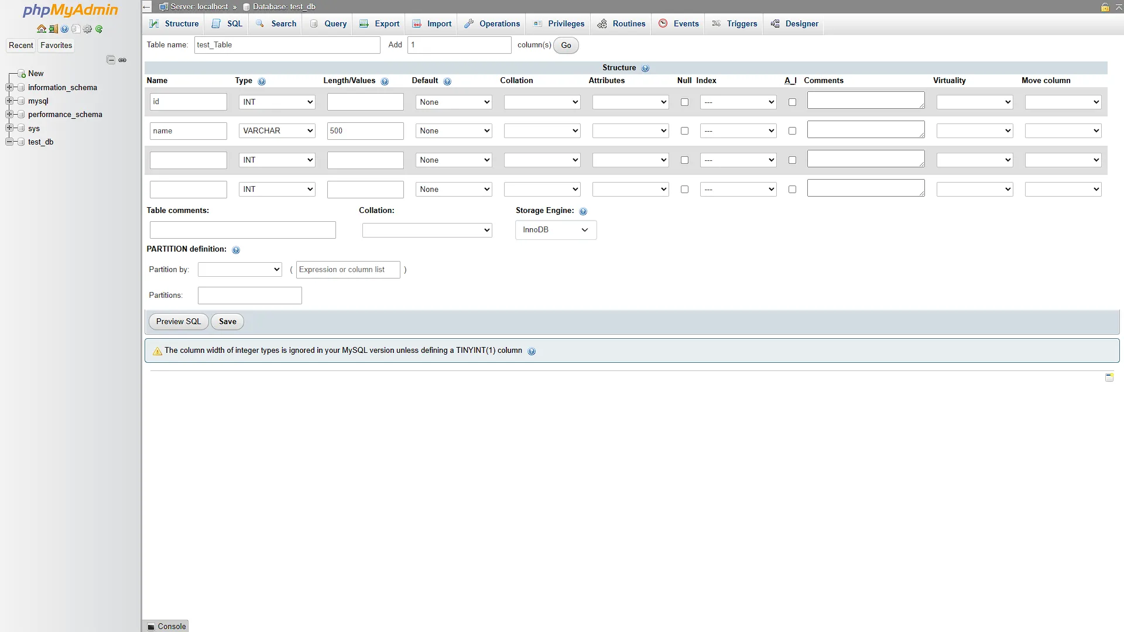1124x632 pixels.
Task: Expand the mysql database node
Action: click(x=9, y=101)
